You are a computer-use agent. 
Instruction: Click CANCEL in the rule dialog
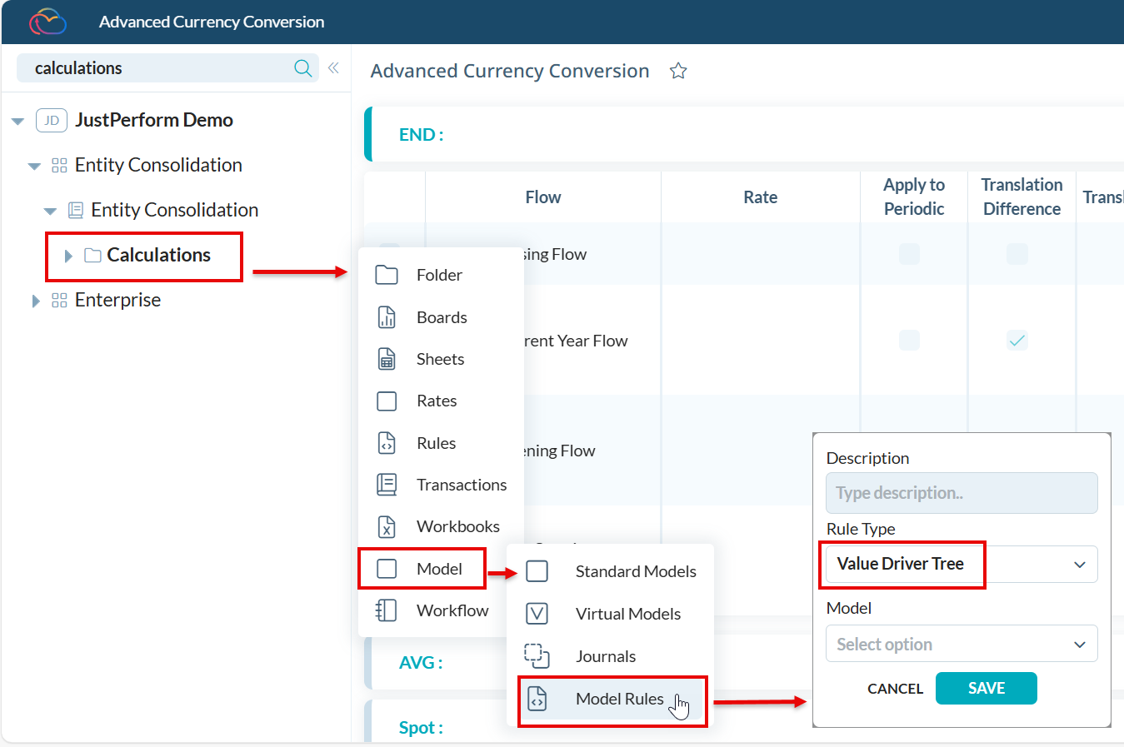point(895,689)
